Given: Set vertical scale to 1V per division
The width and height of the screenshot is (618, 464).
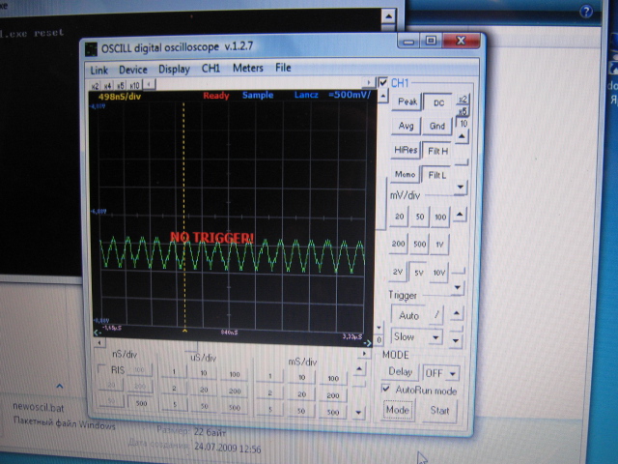Looking at the screenshot, I should 439,245.
